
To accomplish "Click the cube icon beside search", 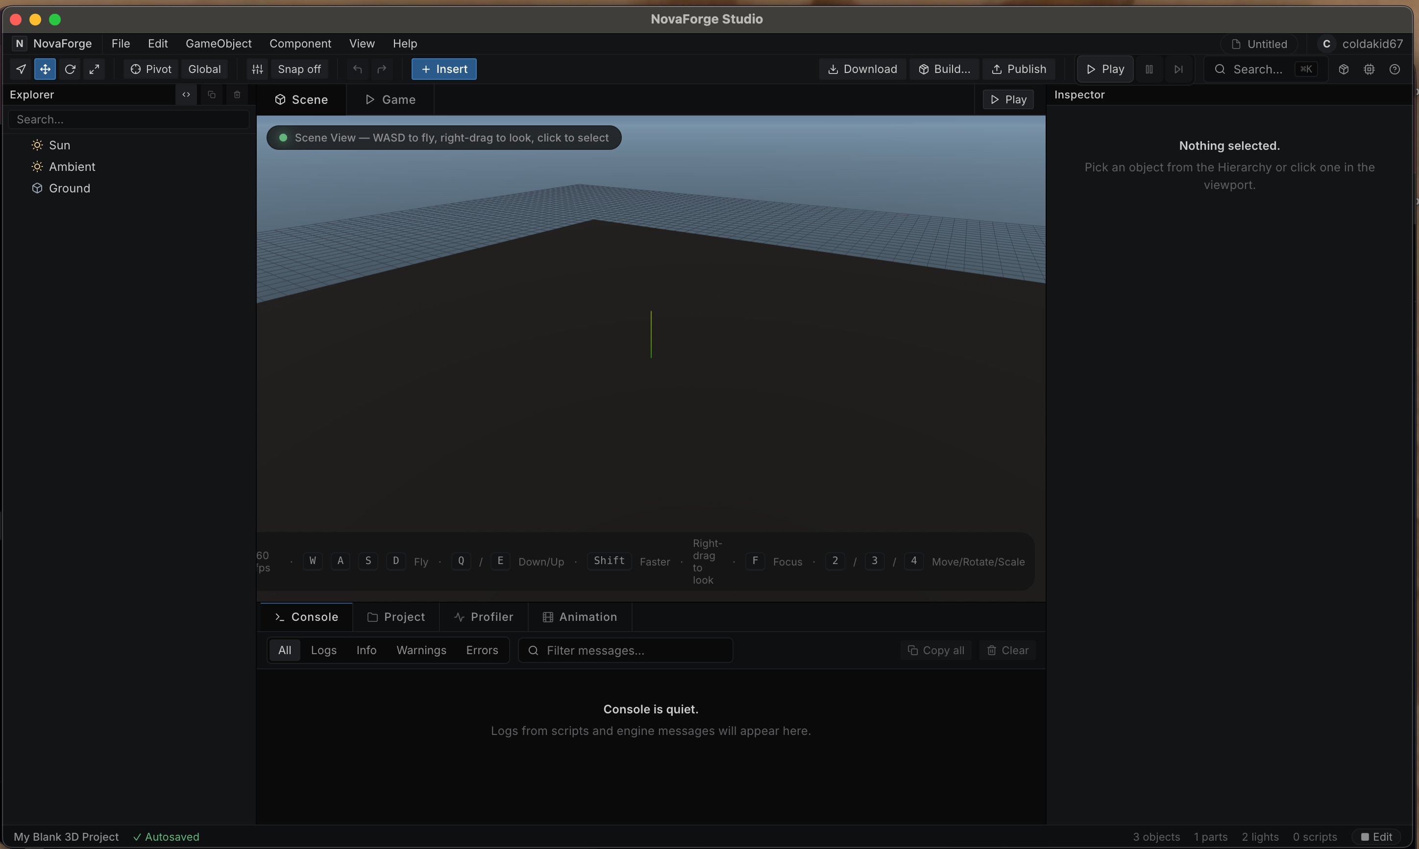I will pyautogui.click(x=1344, y=69).
